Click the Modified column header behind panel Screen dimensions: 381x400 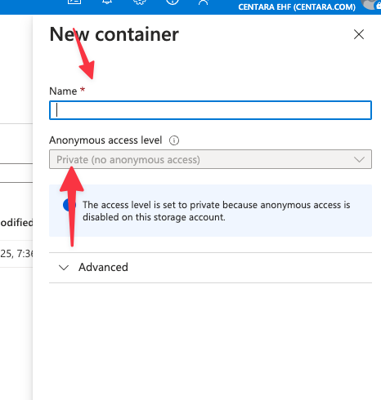[x=16, y=223]
